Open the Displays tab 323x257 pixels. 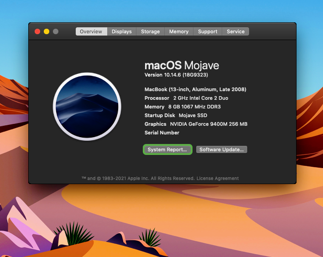pos(121,31)
